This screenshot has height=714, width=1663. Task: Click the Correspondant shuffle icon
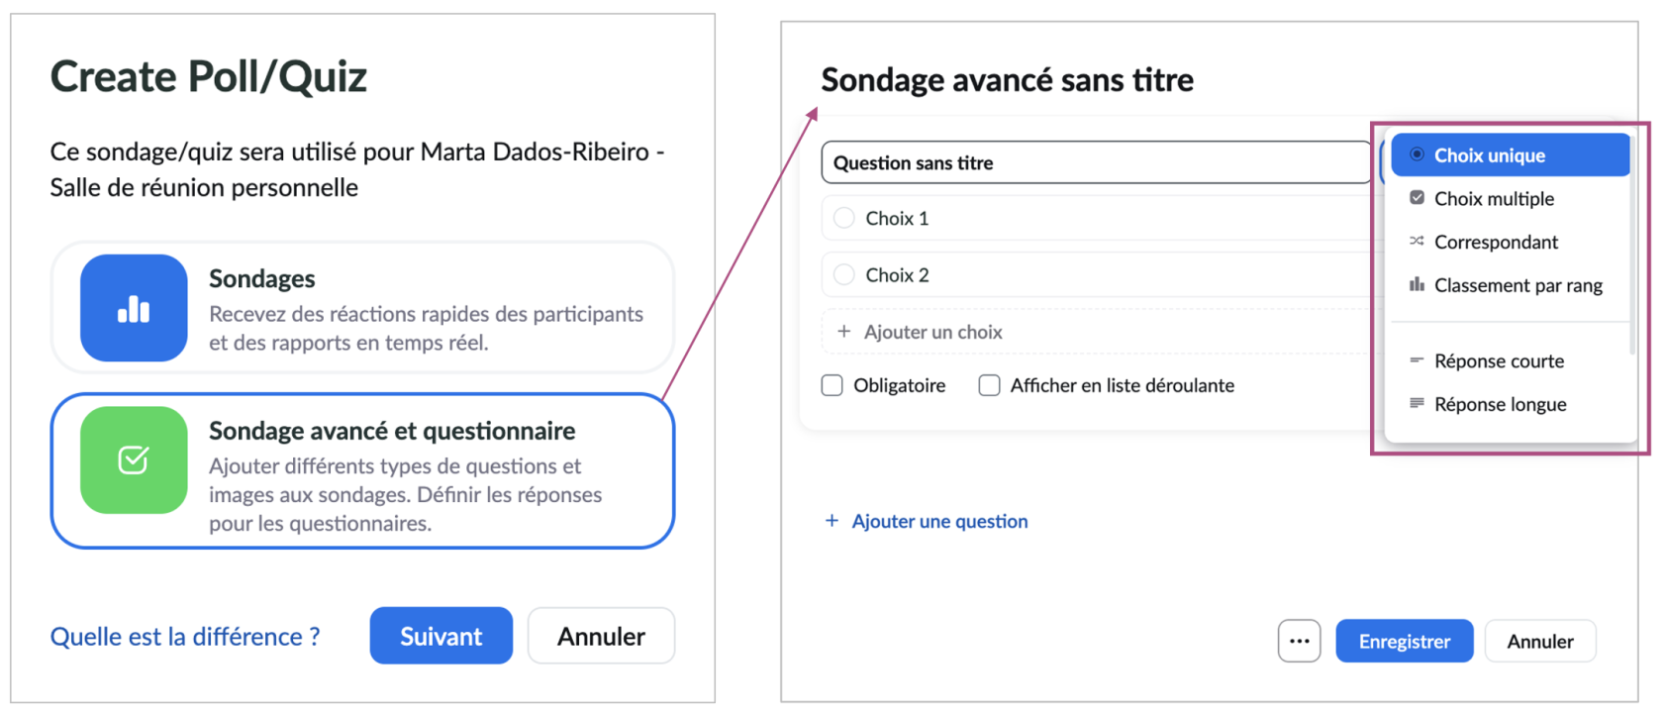(x=1417, y=242)
